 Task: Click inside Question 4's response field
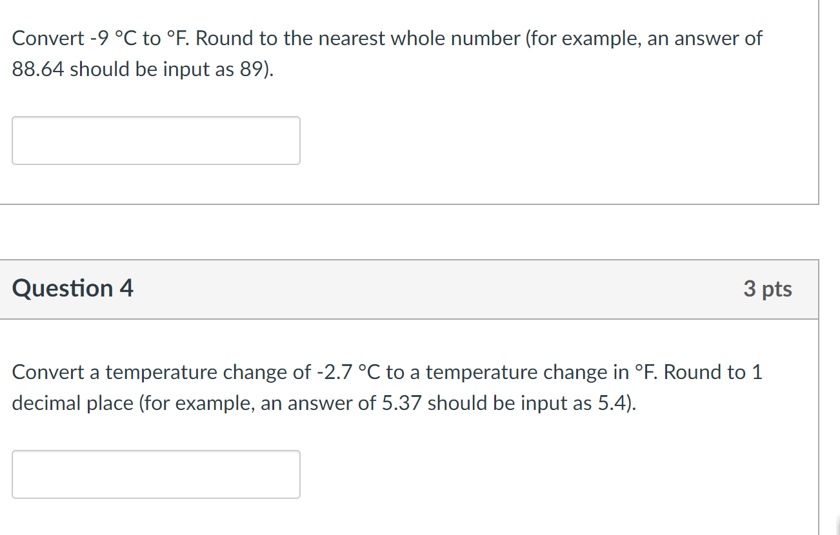tap(155, 474)
